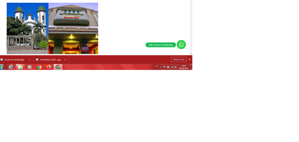Switch to the active Chrome window in taskbar
This screenshot has width=299, height=142.
(58, 67)
